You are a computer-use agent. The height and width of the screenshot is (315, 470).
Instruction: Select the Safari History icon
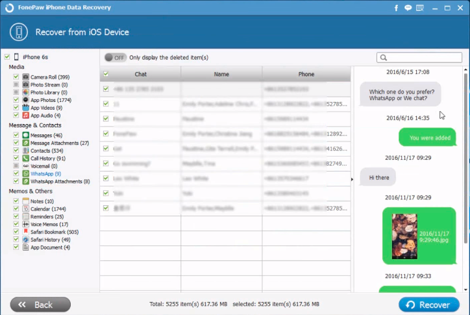coord(26,240)
